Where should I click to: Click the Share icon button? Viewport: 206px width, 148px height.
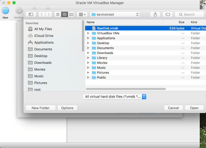click(x=155, y=14)
